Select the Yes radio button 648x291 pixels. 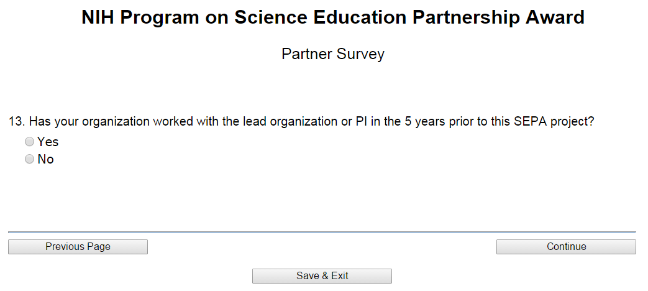point(29,142)
